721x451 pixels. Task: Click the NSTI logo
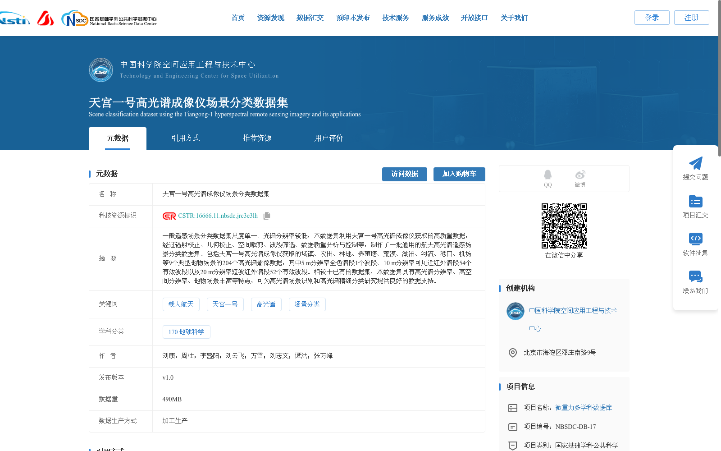(x=14, y=18)
